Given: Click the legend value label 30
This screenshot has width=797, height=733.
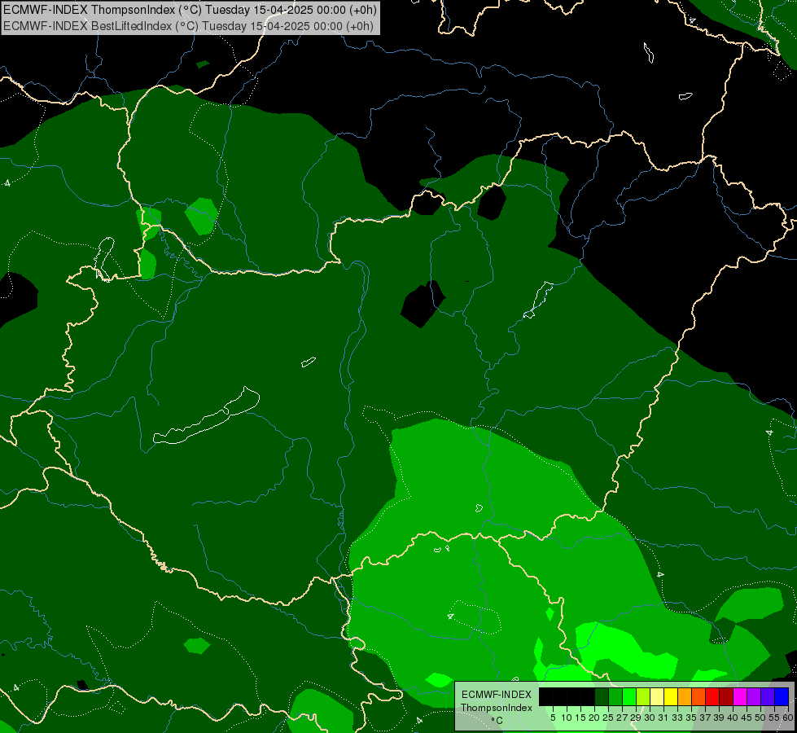Looking at the screenshot, I should pos(650,718).
